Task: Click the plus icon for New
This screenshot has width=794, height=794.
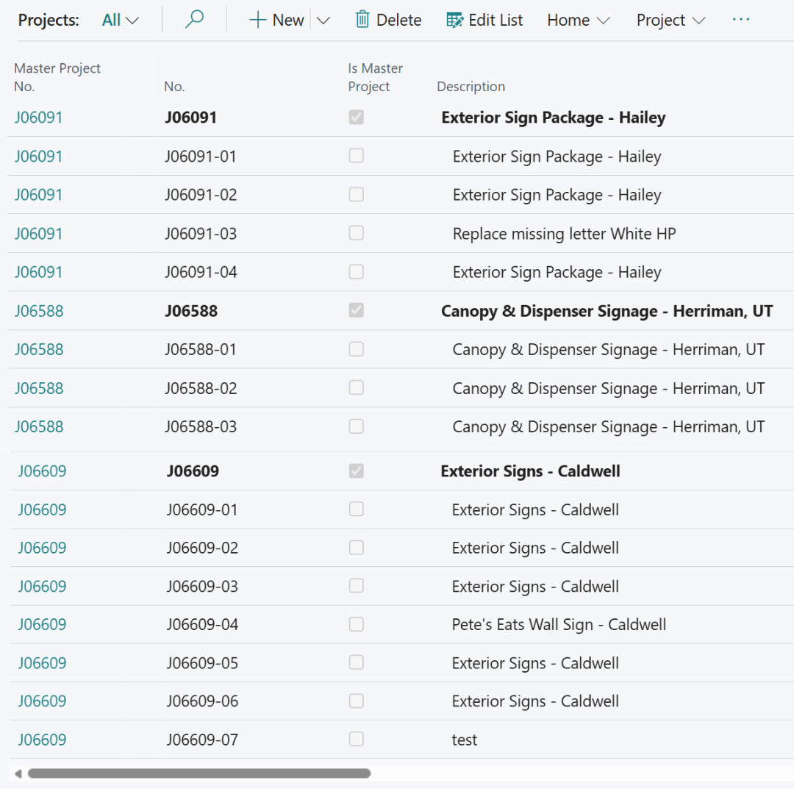Action: [x=257, y=20]
